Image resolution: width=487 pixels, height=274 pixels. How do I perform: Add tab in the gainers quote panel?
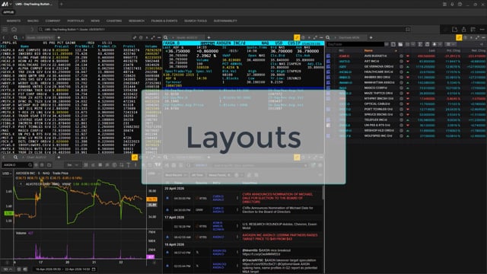59,37
